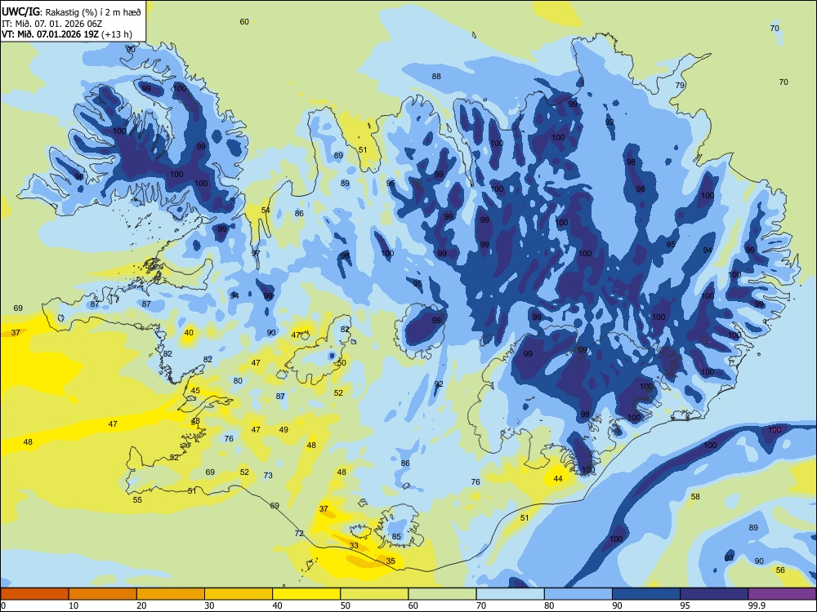Pick the yellow-green 50–60 legend swatch
The image size is (817, 612).
click(x=374, y=594)
